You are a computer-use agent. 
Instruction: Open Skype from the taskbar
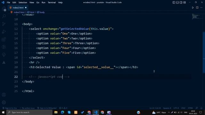coord(69,112)
